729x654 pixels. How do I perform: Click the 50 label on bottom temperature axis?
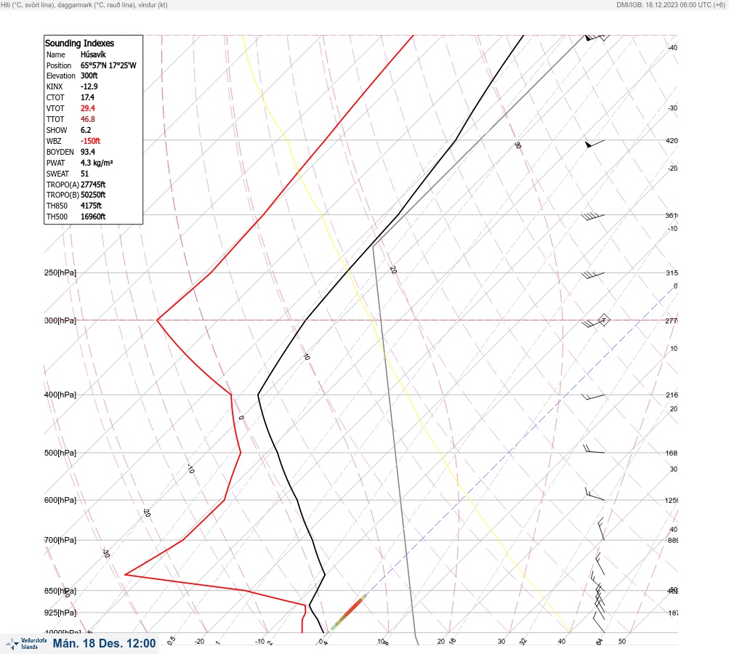pyautogui.click(x=622, y=642)
